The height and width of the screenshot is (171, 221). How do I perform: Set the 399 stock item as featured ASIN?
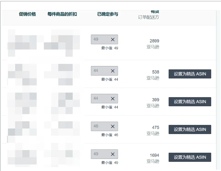(190, 102)
